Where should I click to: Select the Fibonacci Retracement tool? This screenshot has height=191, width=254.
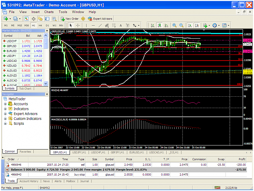coord(114,26)
